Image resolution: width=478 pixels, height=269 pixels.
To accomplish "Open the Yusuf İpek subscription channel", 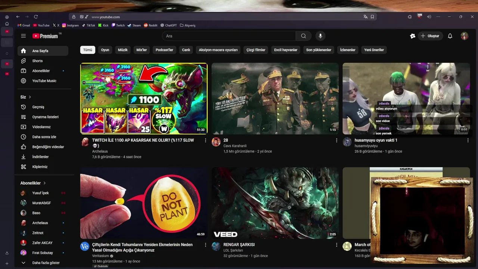I will [x=43, y=193].
